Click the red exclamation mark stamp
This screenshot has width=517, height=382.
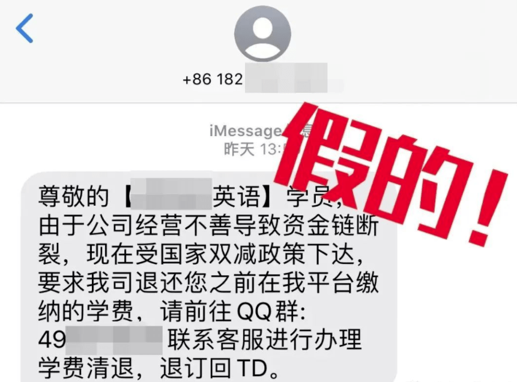[x=488, y=207]
